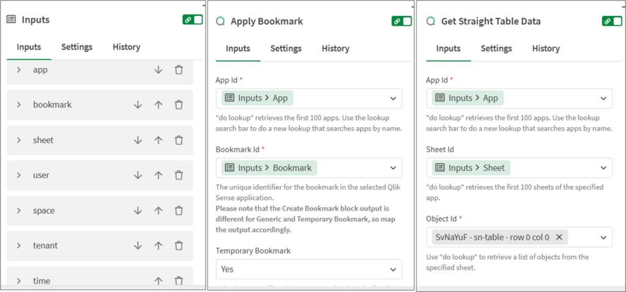
Task: Open the Sheet Id dropdown
Action: [x=603, y=168]
